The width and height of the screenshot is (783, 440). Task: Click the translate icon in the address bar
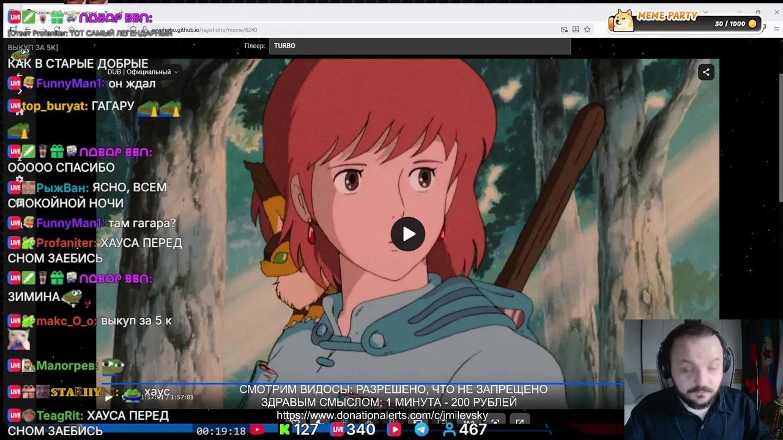click(564, 29)
